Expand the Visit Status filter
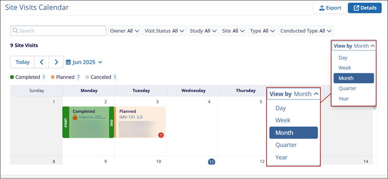This screenshot has width=388, height=179. (164, 31)
